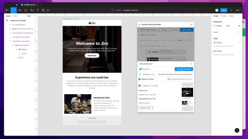Select the Move tool
The image size is (248, 139).
13,10
